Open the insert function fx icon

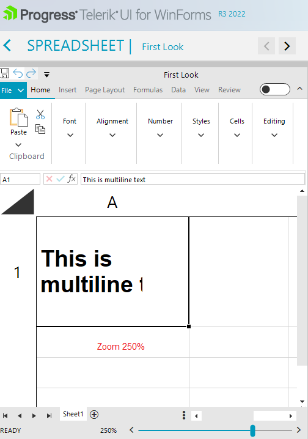click(x=71, y=179)
